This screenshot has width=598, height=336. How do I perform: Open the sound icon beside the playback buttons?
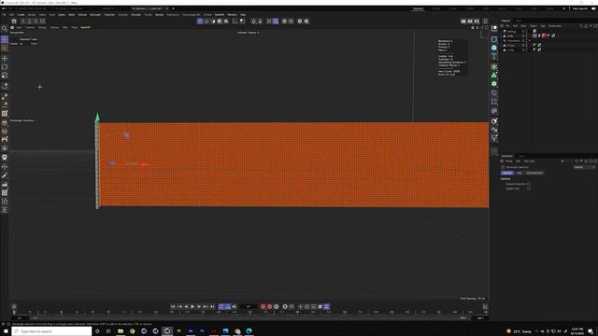click(235, 307)
